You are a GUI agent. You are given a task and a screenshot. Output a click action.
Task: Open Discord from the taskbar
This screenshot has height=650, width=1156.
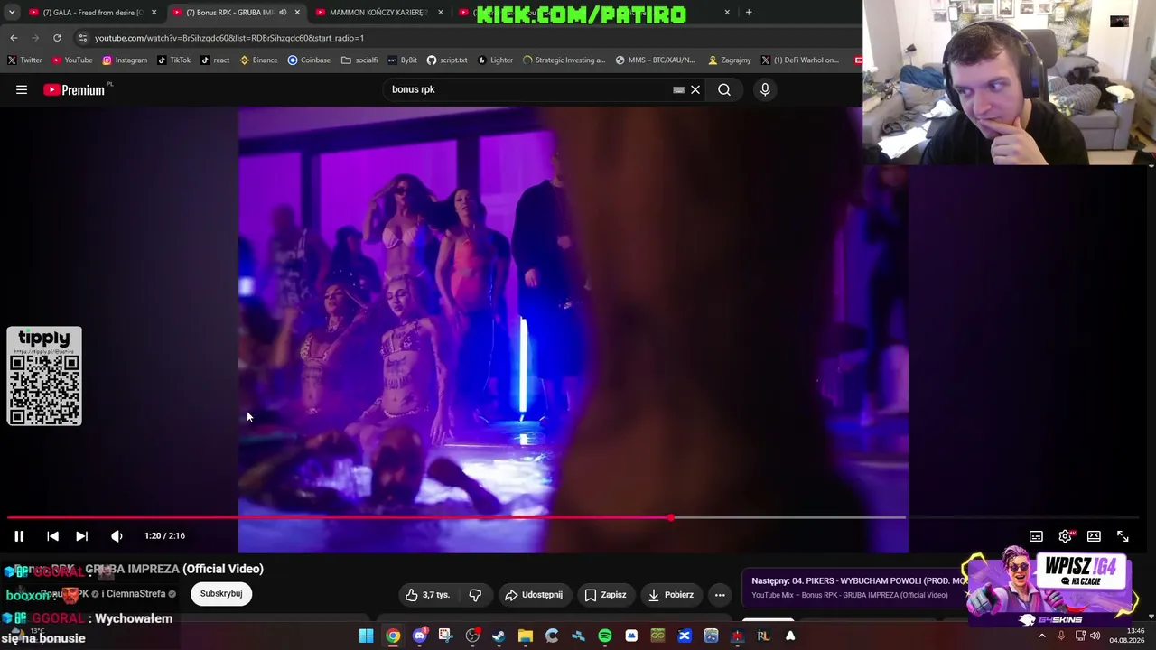tap(419, 636)
